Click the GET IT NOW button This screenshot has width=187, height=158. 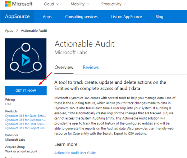tap(26, 90)
